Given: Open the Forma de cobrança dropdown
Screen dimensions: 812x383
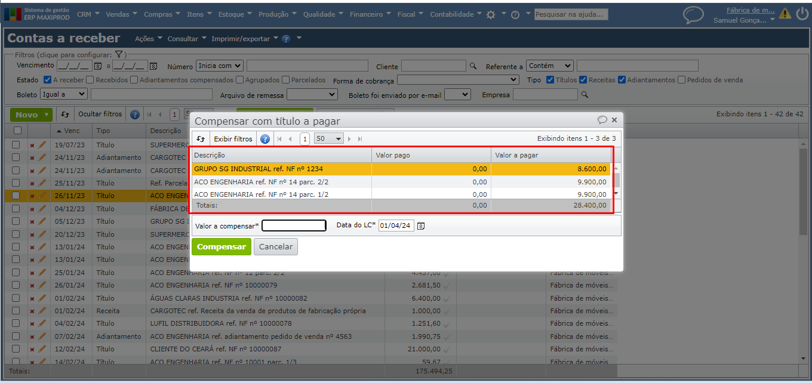Looking at the screenshot, I should pyautogui.click(x=458, y=80).
